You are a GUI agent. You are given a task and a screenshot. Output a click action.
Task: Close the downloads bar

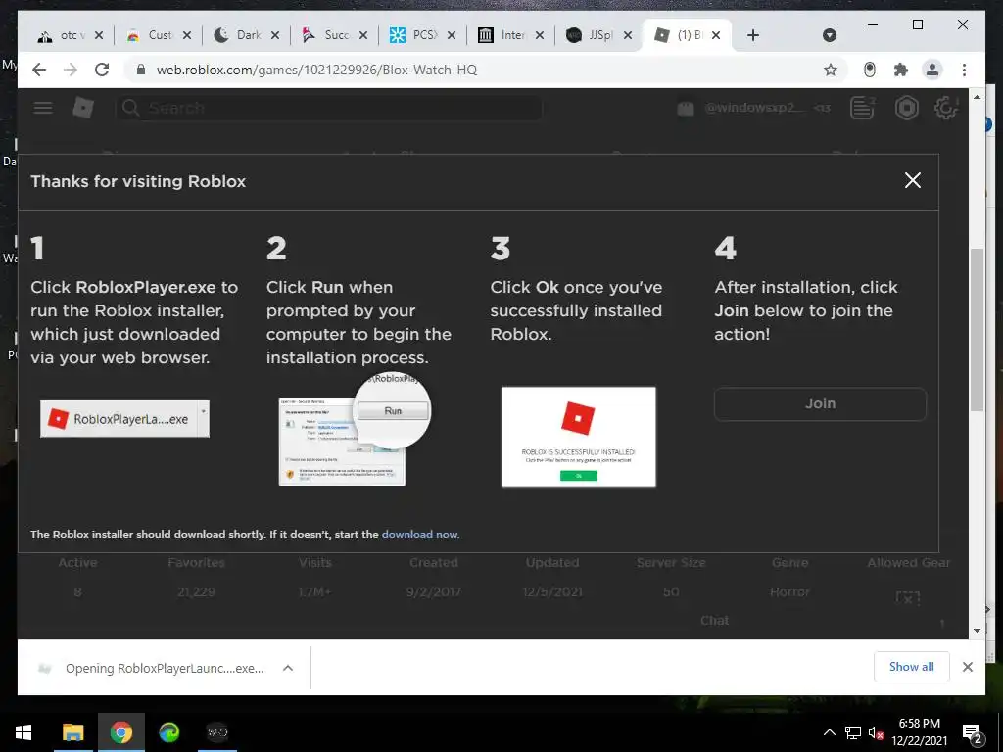pyautogui.click(x=968, y=667)
